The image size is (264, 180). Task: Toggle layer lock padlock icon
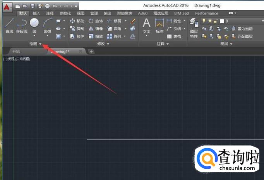215,21
